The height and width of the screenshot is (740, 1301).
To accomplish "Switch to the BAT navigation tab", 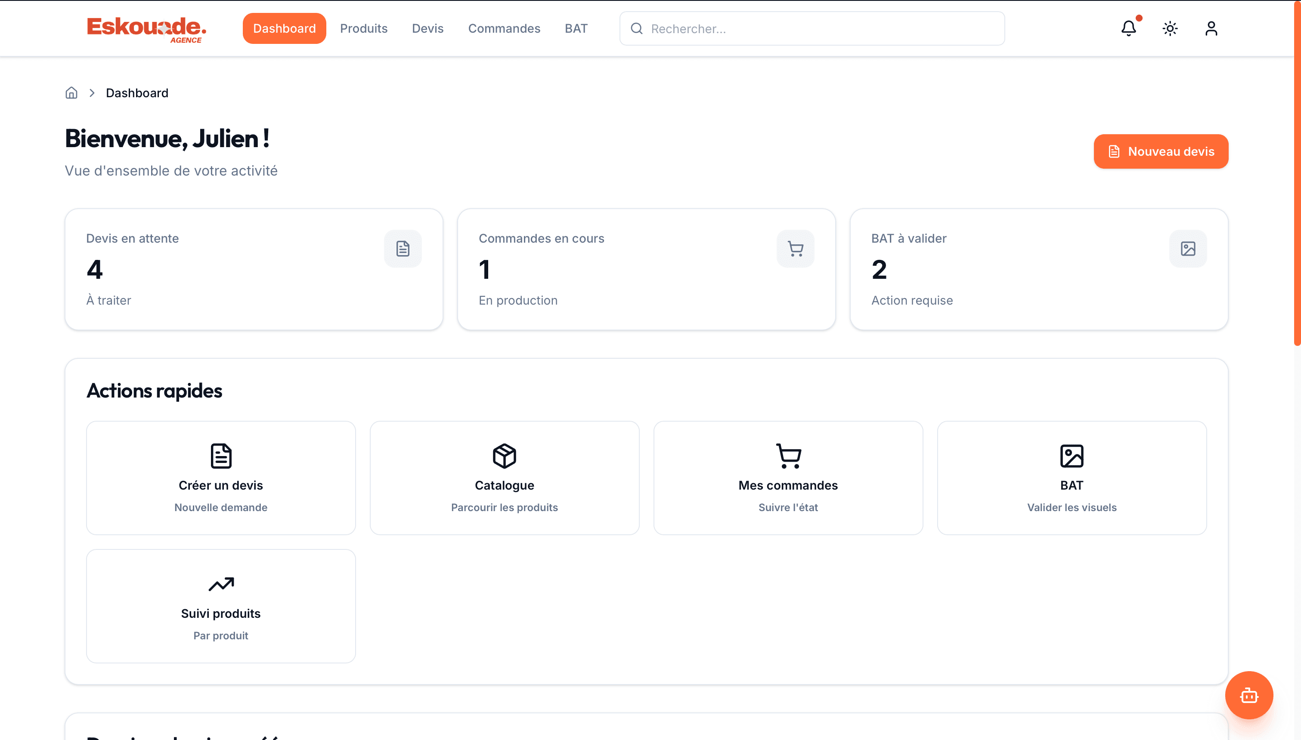I will tap(576, 28).
